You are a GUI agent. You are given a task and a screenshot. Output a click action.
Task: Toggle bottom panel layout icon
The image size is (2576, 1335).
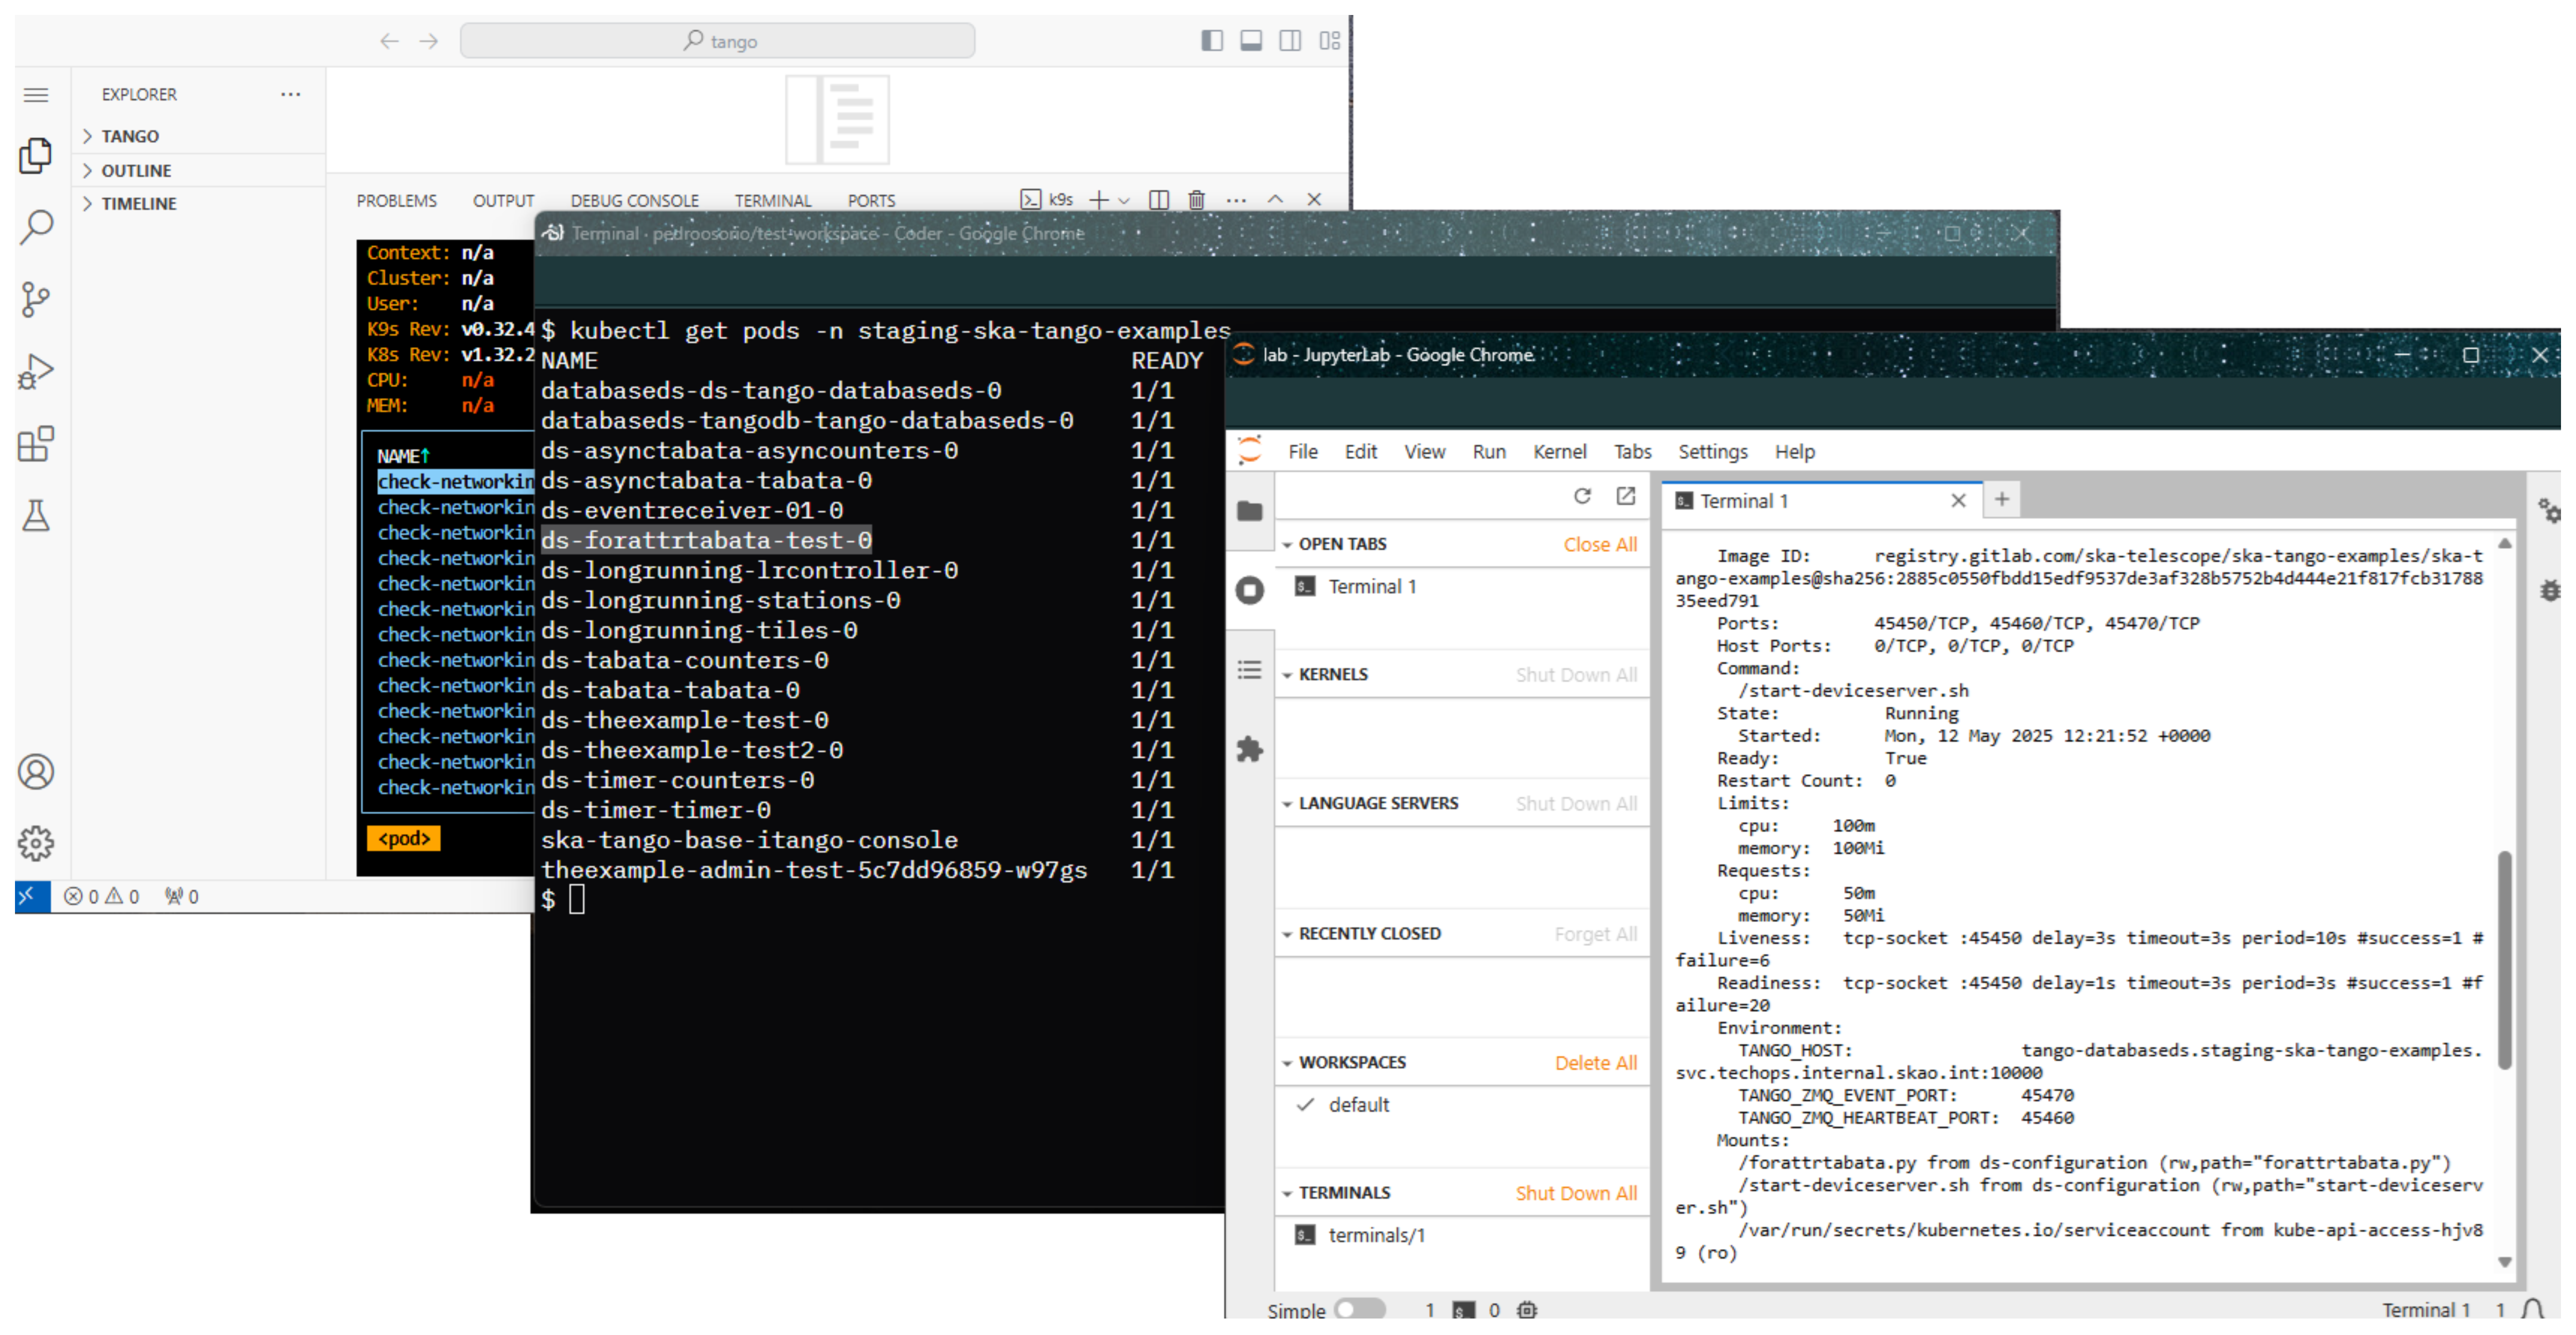point(1250,40)
